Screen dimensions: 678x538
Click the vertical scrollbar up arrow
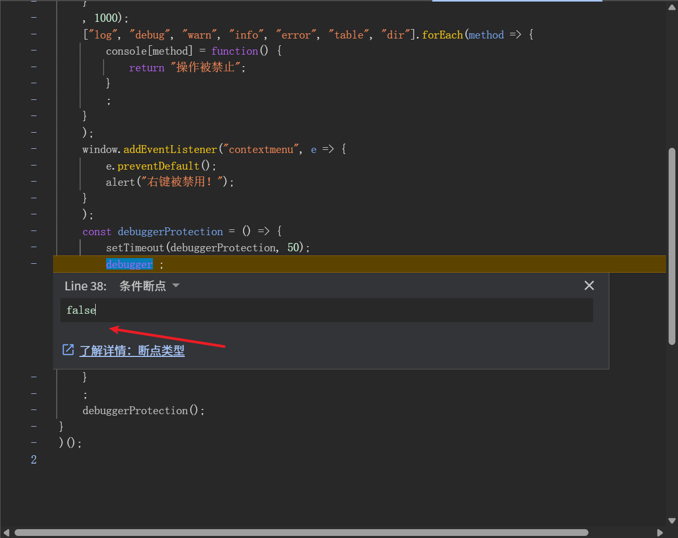click(x=672, y=7)
